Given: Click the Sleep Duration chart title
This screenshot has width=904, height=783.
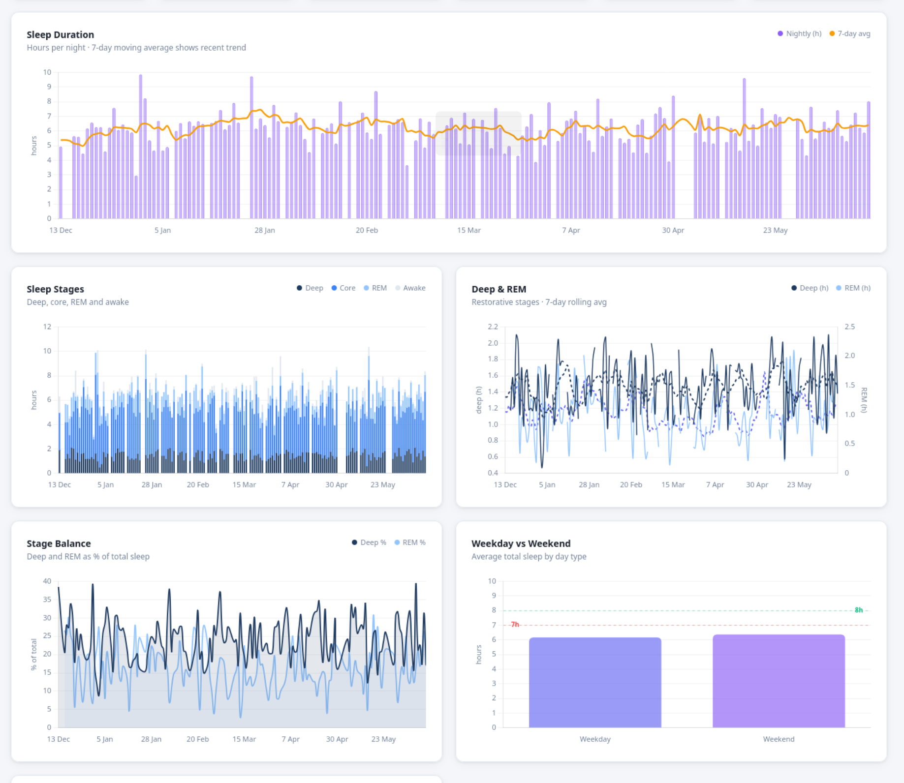Looking at the screenshot, I should 60,34.
